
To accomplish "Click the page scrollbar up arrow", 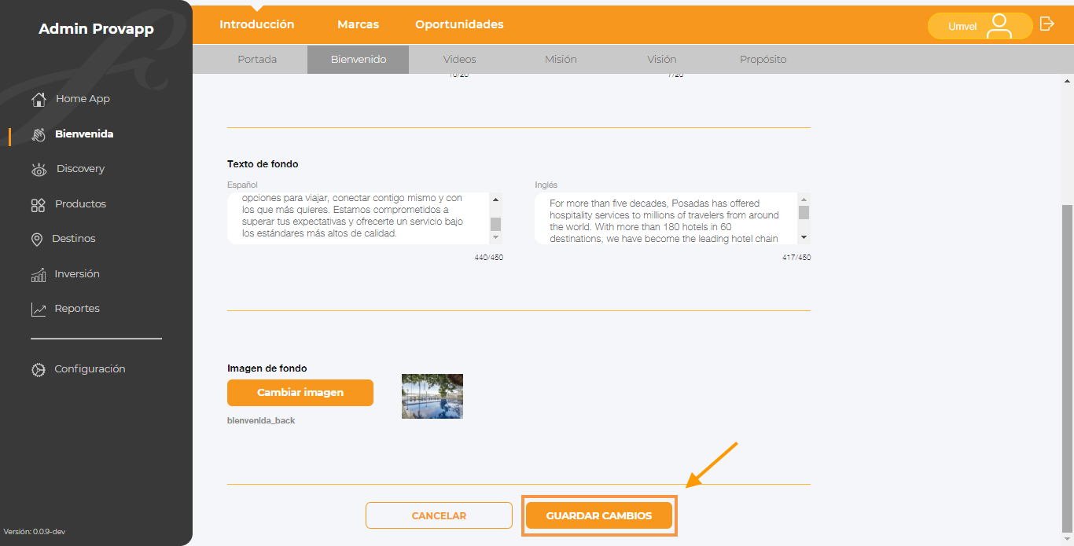I will pos(1067,81).
